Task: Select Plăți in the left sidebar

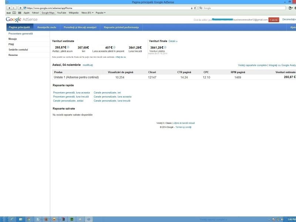Action: (x=11, y=44)
